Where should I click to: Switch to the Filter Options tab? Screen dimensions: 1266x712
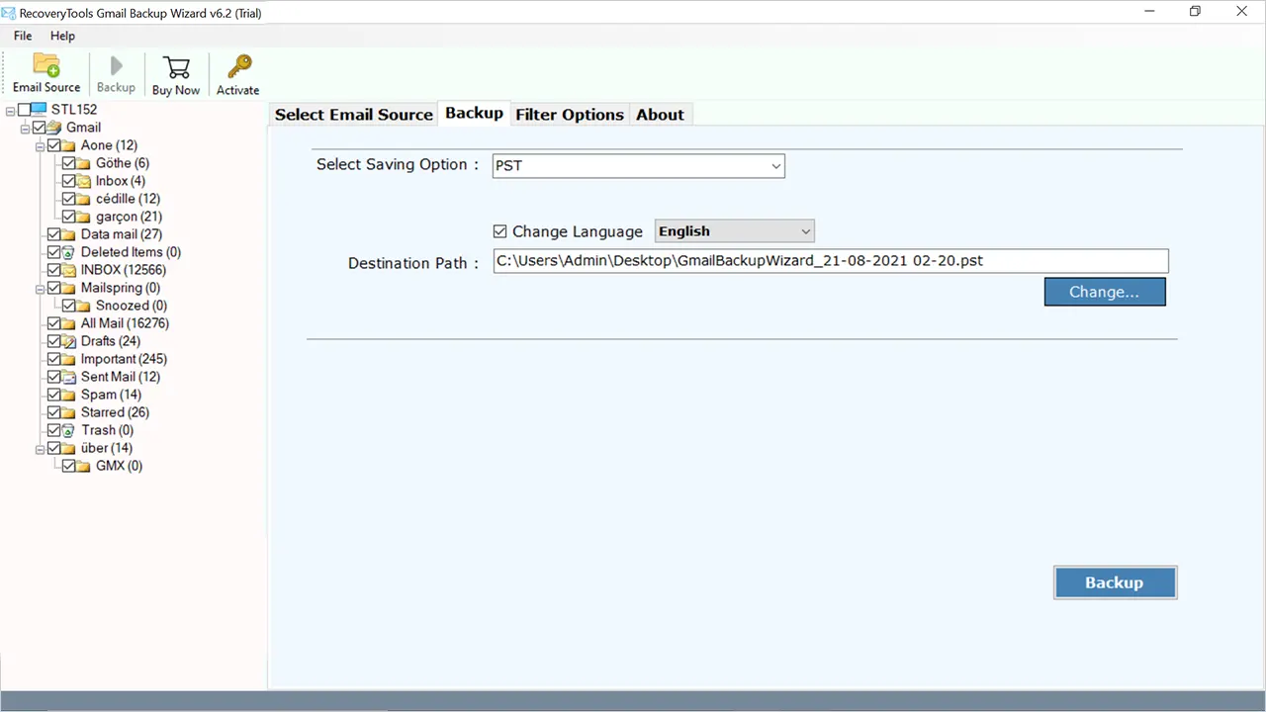[x=570, y=115]
